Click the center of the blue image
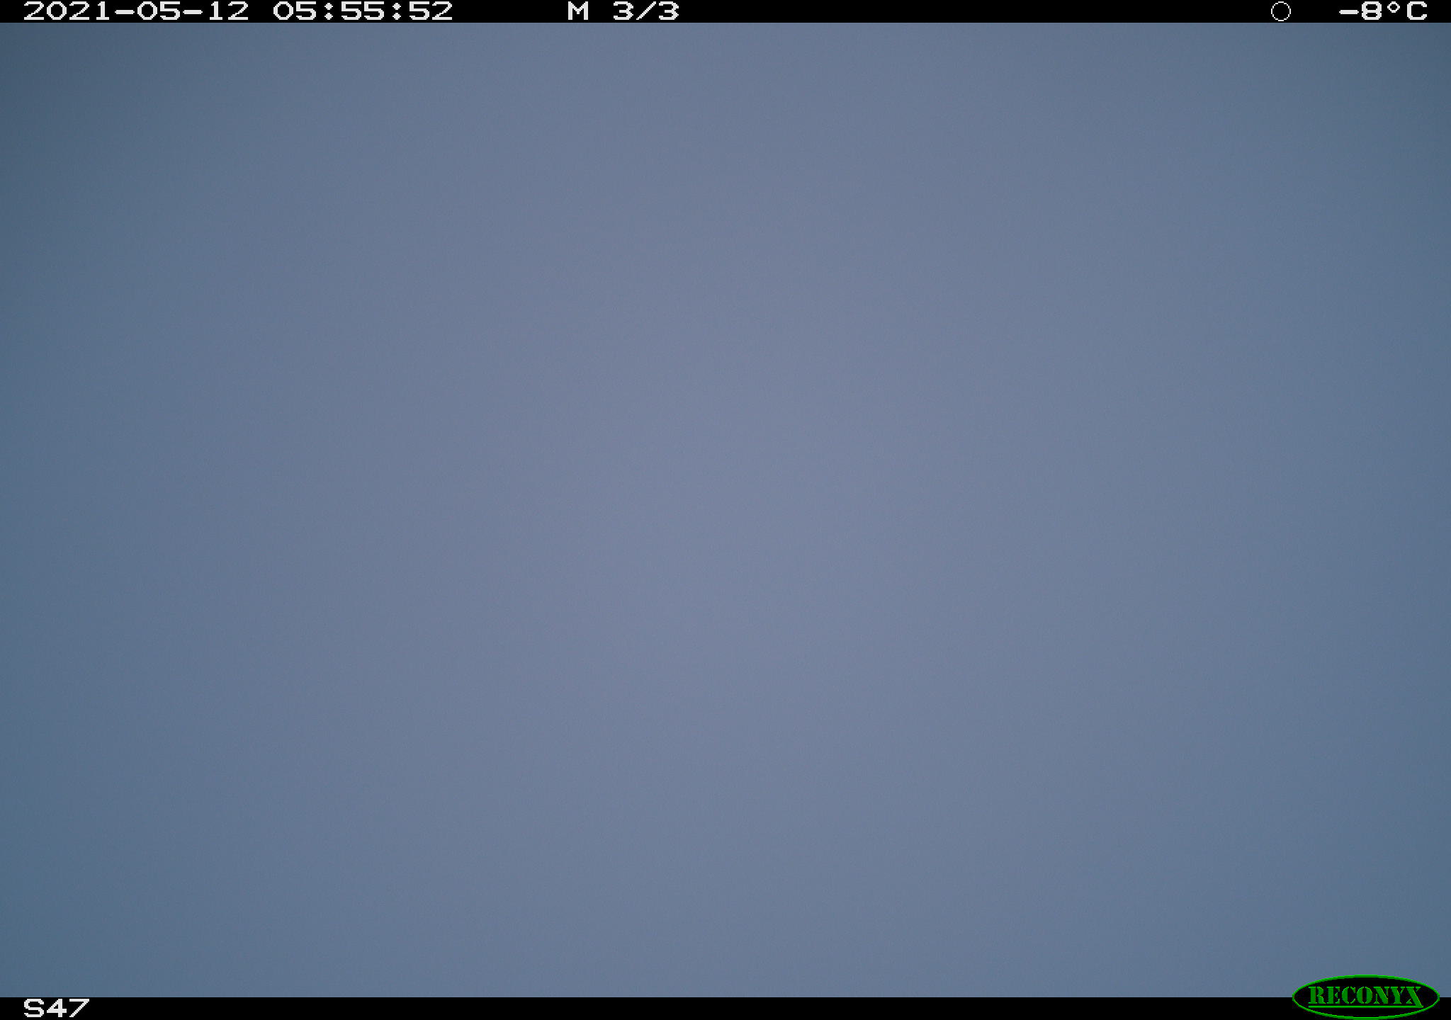 point(725,510)
